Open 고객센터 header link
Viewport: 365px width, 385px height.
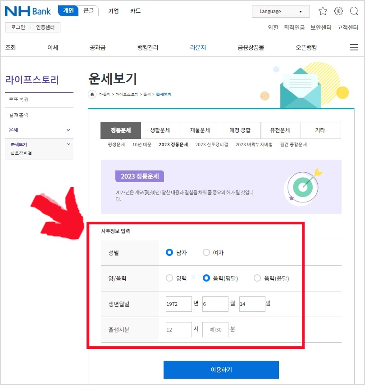coord(347,27)
